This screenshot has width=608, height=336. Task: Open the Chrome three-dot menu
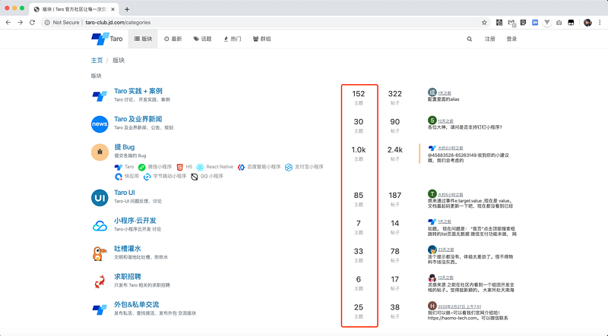600,23
